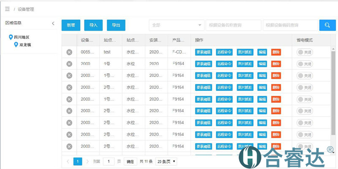Open the 全部 filter dropdown

(x=176, y=25)
